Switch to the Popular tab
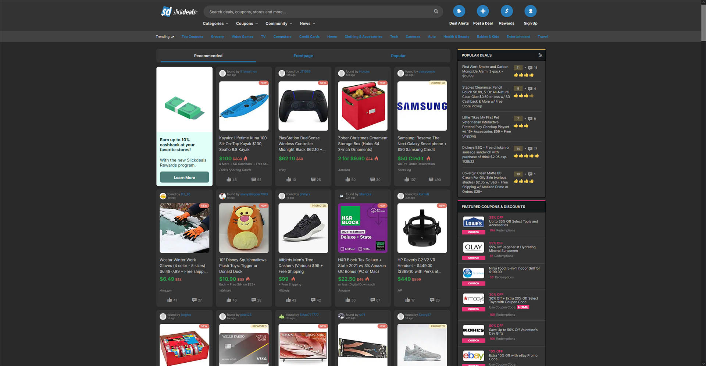 [x=398, y=56]
